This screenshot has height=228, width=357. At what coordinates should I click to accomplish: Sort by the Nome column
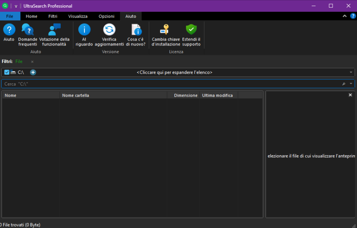31,95
